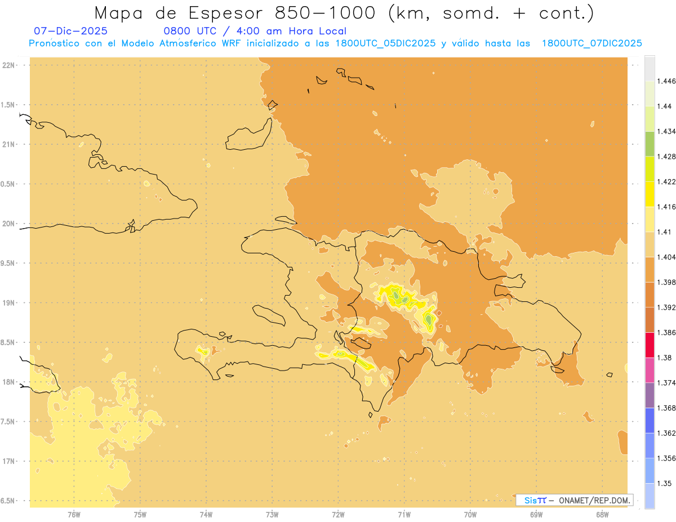Click the legend value '1.35'
676x522 pixels.
[x=665, y=484]
